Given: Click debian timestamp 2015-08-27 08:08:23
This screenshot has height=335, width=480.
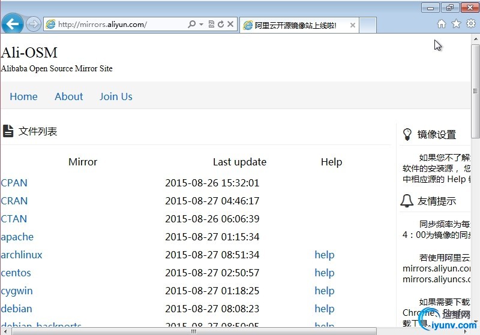Looking at the screenshot, I should coord(212,309).
